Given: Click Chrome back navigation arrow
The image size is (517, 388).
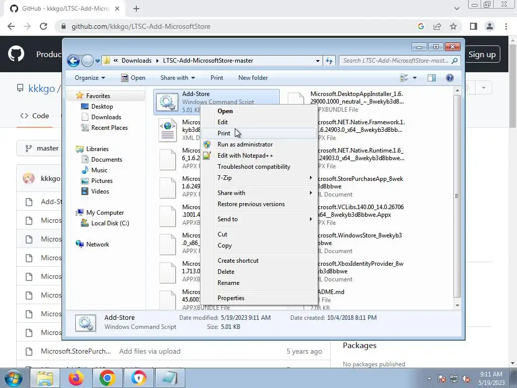Looking at the screenshot, I should (x=11, y=26).
